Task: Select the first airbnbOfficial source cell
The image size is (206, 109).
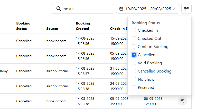Action: tap(57, 71)
